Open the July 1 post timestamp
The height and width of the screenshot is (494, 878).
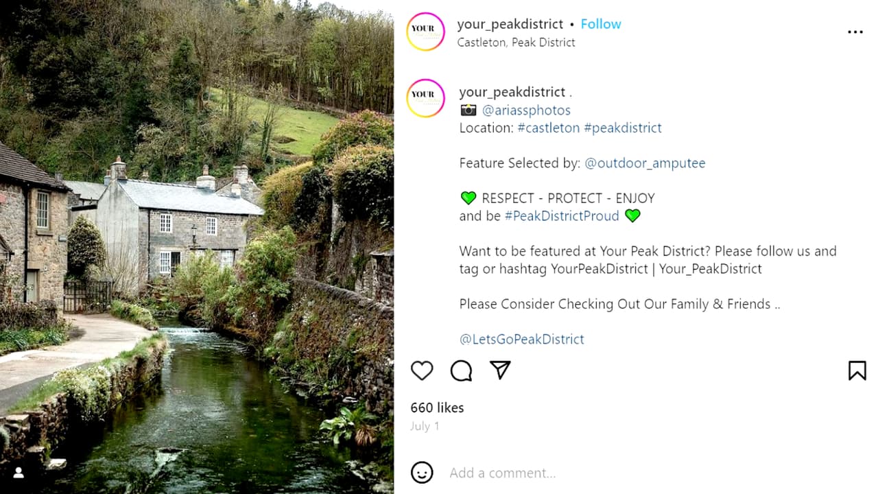(x=424, y=426)
